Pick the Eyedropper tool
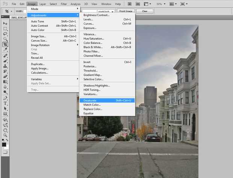 click(5, 50)
